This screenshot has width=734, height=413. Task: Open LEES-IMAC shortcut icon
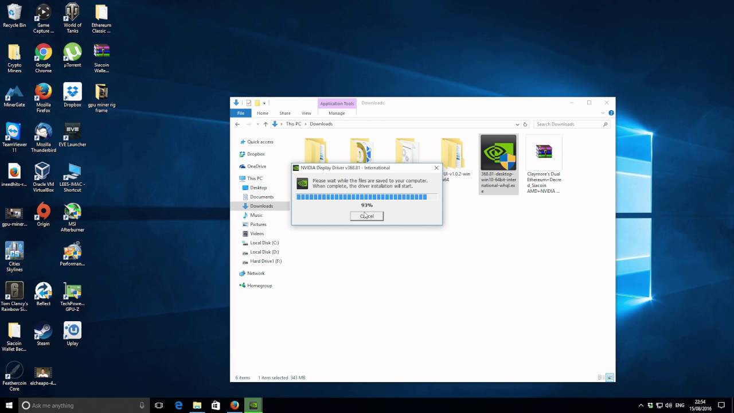pos(72,177)
